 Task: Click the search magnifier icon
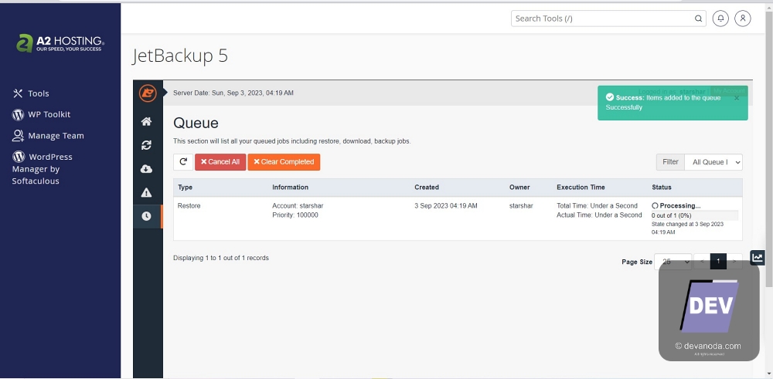pyautogui.click(x=698, y=19)
